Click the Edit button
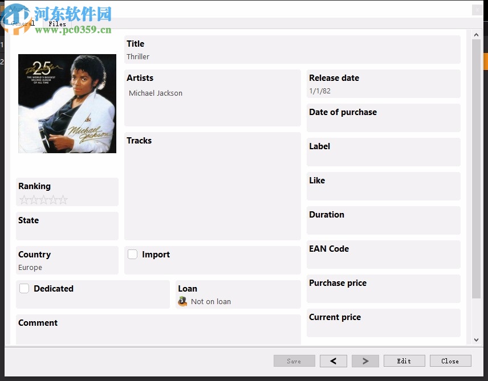 [x=404, y=360]
